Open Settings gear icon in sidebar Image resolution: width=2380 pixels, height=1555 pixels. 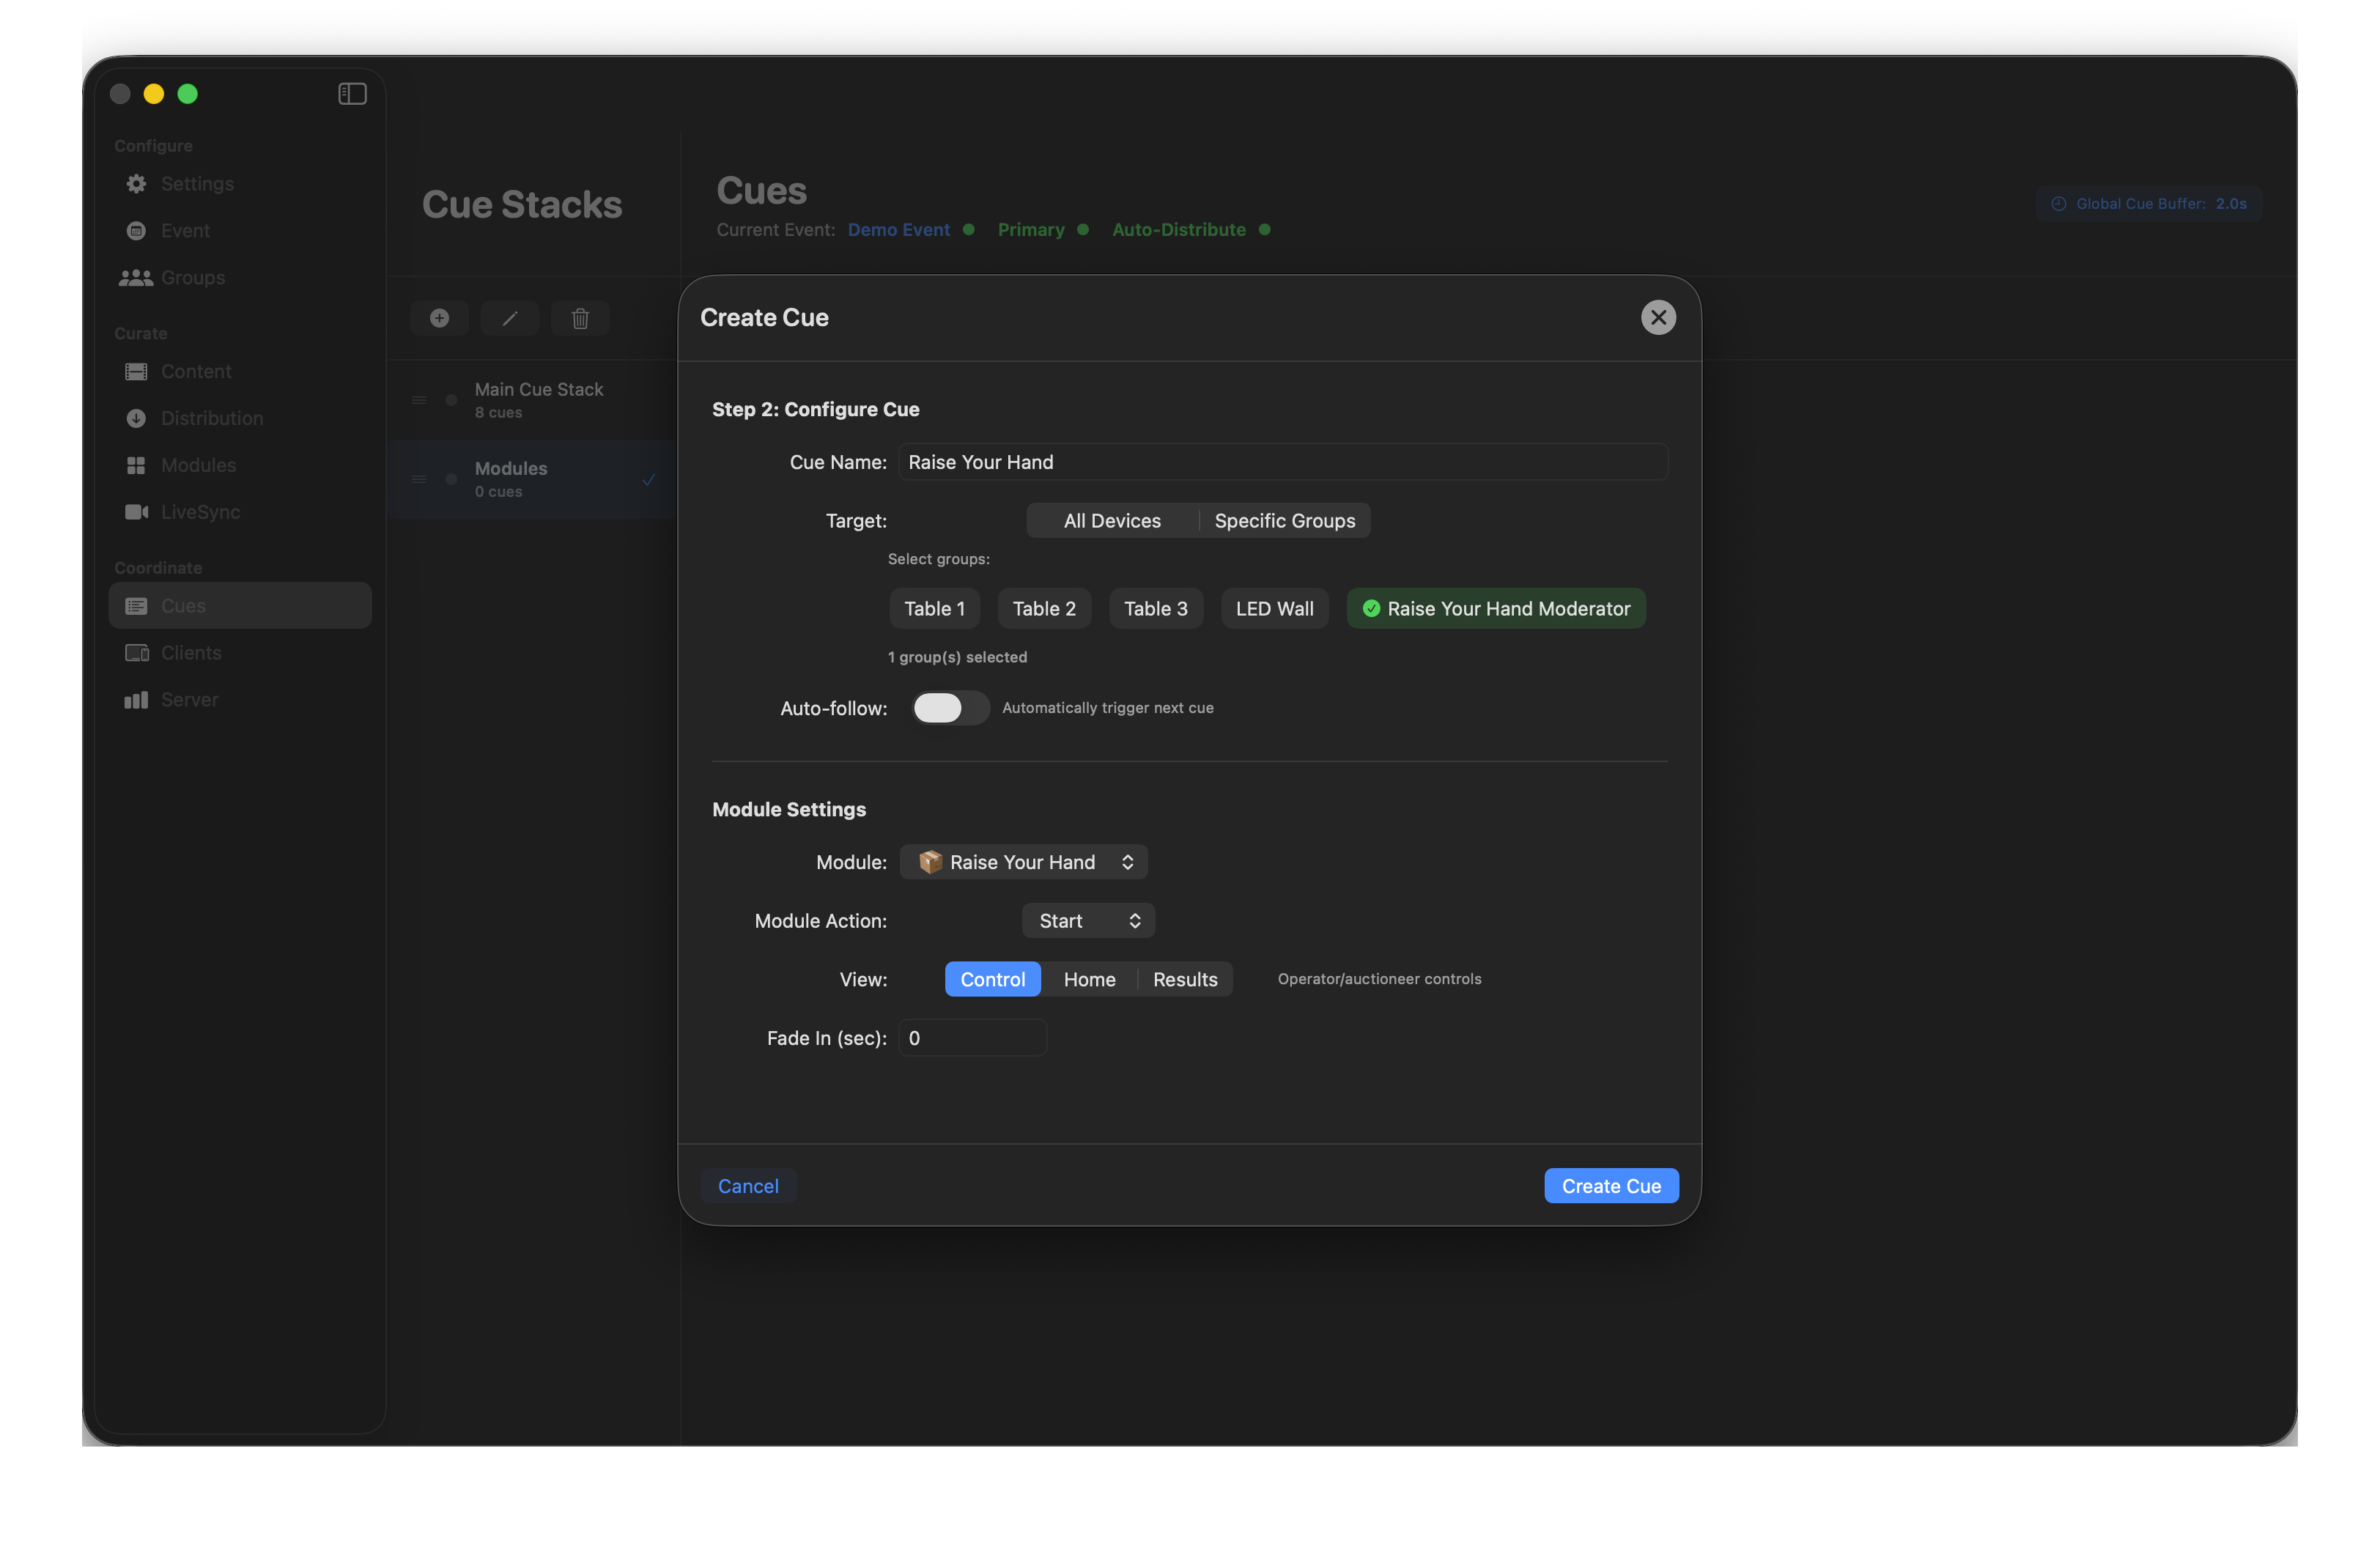[136, 184]
